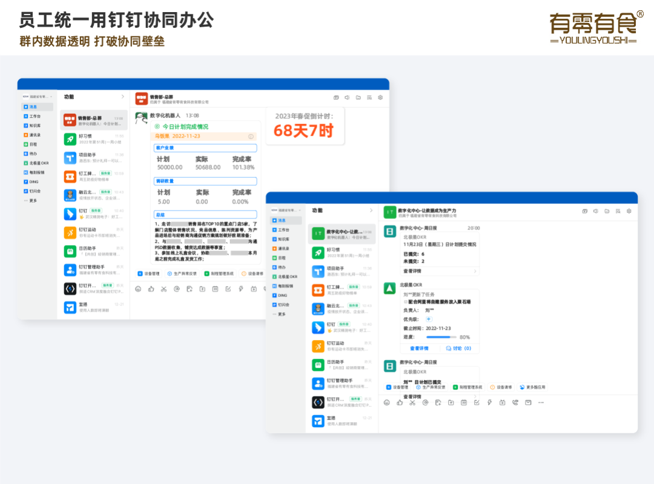Click mail envelope icon in 数字化中心 chat toolbar
Image resolution: width=654 pixels, height=484 pixels.
pos(528,402)
